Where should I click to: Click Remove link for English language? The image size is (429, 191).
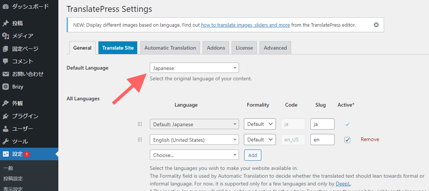370,140
